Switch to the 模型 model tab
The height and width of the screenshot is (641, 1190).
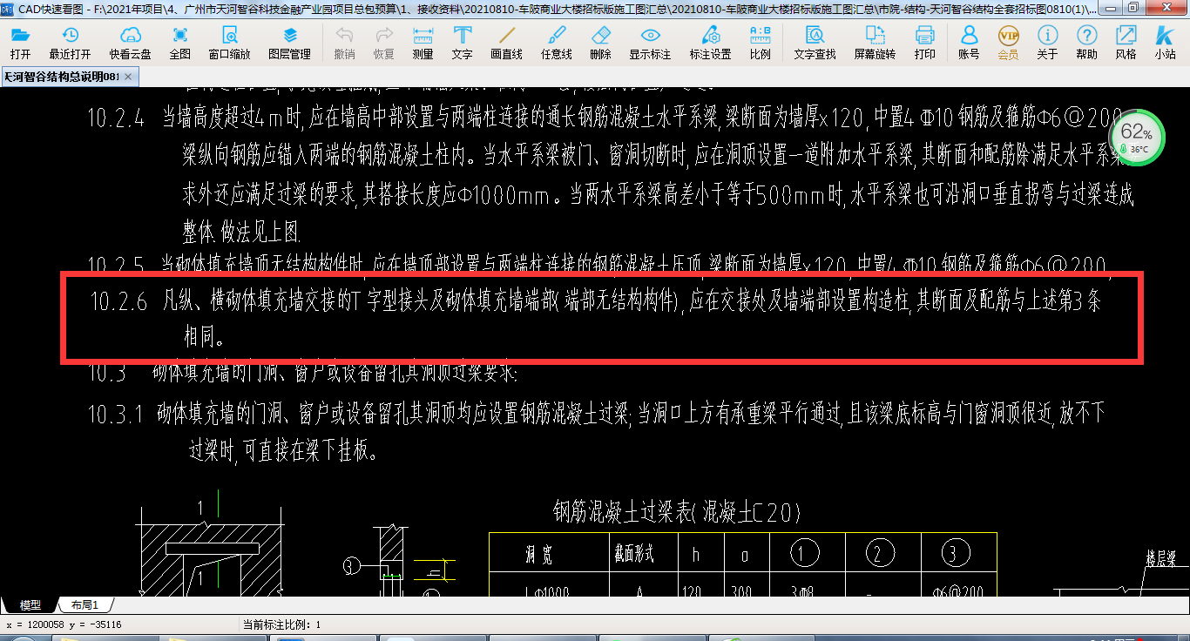[x=30, y=604]
